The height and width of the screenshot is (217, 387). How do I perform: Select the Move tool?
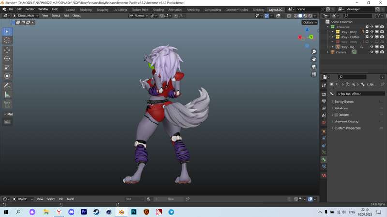(x=7, y=50)
